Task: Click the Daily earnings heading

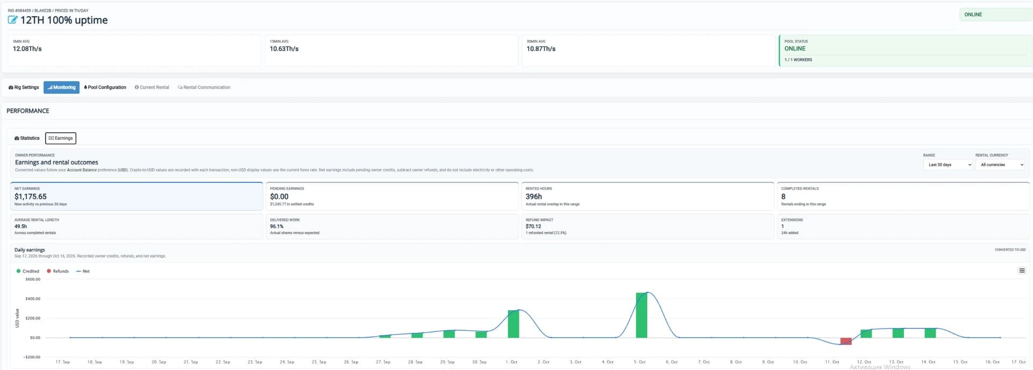Action: pos(30,250)
